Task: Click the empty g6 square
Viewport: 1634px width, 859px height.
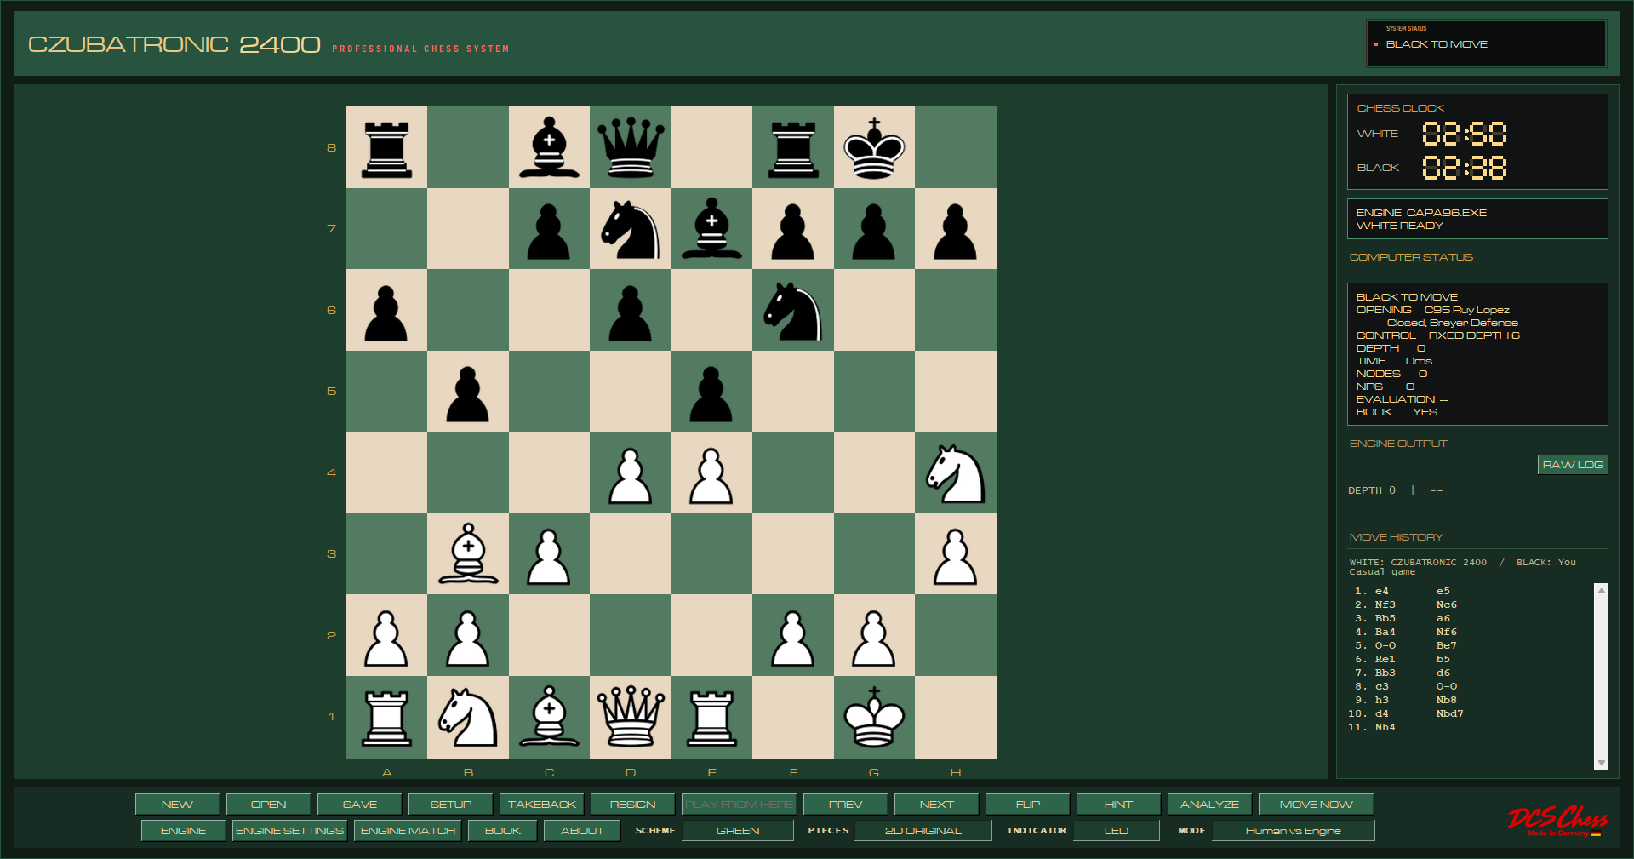Action: (874, 310)
